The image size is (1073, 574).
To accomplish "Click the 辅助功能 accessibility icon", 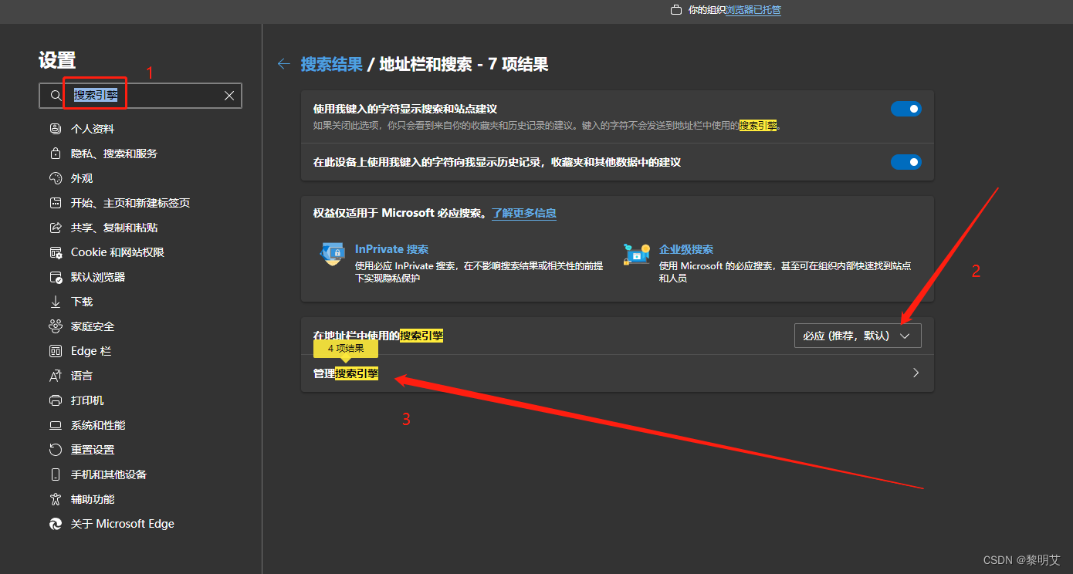I will pyautogui.click(x=56, y=499).
